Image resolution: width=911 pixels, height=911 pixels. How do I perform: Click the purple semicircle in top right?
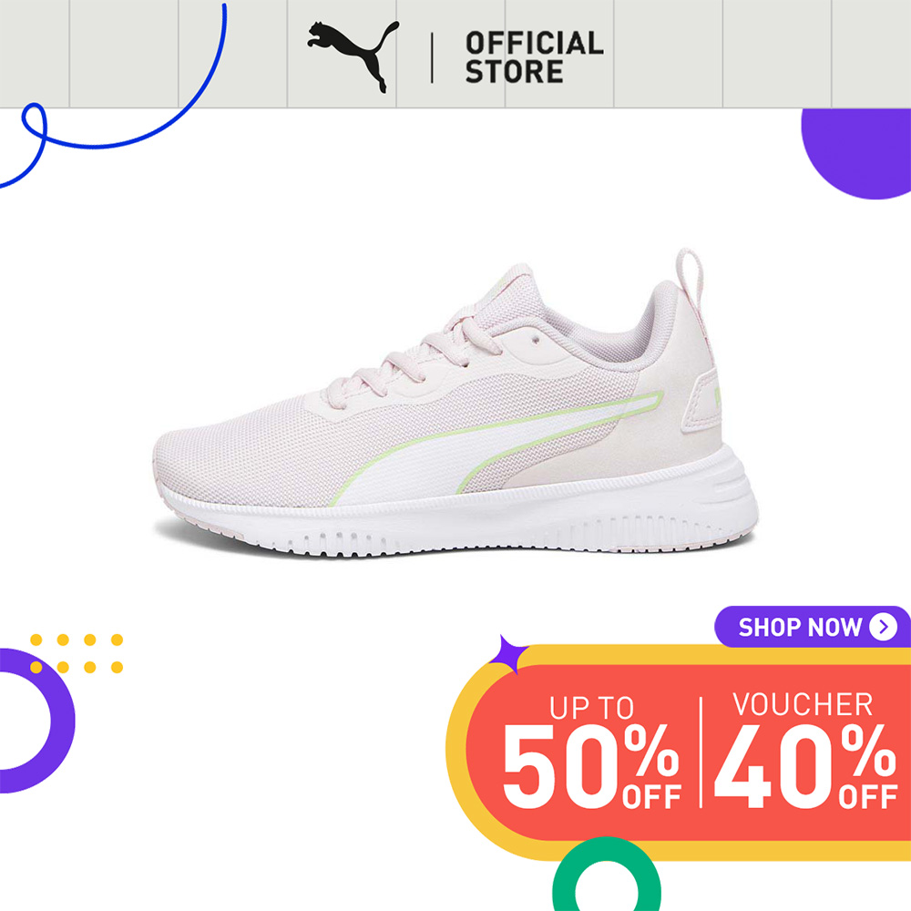click(x=856, y=153)
